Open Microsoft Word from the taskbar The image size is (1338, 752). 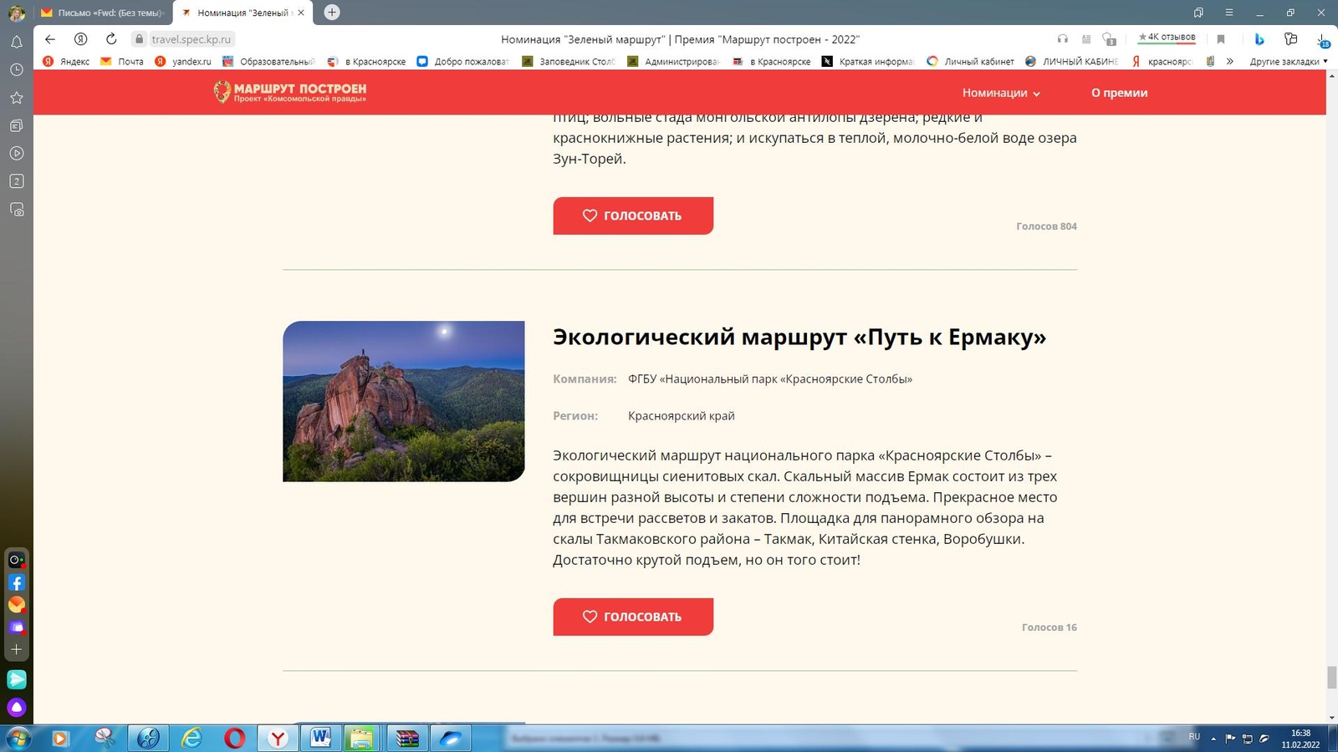[x=320, y=738]
